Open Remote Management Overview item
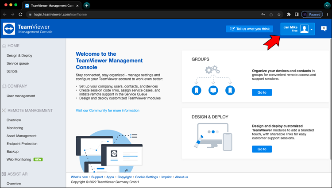The image size is (332, 188). click(x=14, y=120)
